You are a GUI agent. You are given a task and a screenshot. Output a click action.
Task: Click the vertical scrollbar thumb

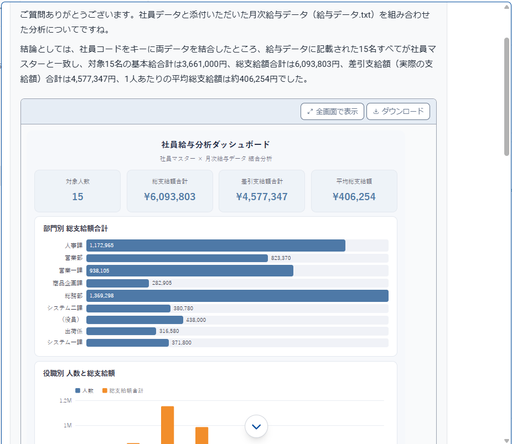click(507, 97)
